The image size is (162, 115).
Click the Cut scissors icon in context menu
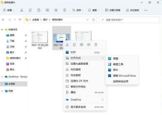(x=67, y=45)
